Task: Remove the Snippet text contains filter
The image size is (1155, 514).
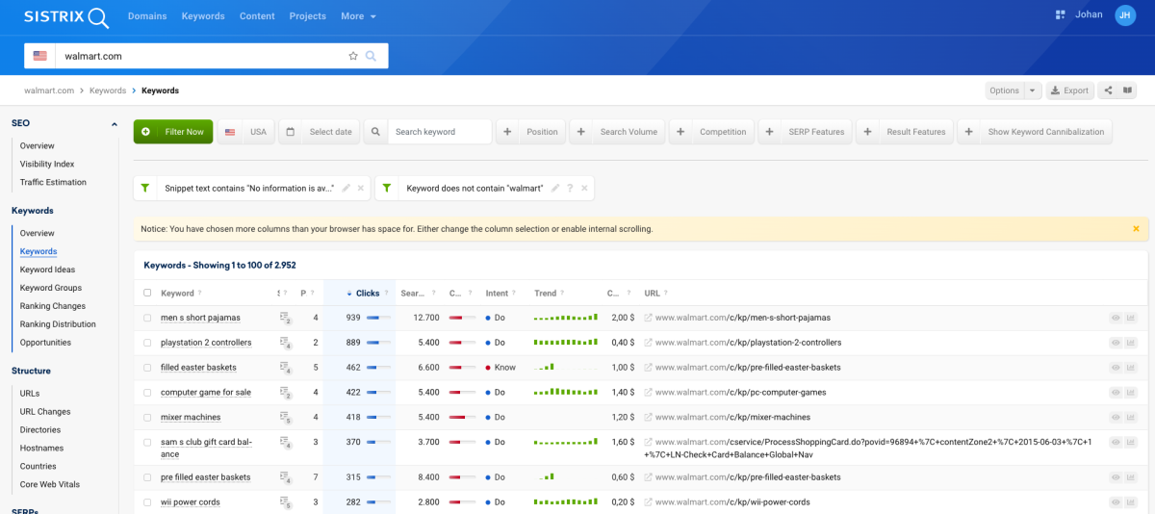Action: (361, 188)
